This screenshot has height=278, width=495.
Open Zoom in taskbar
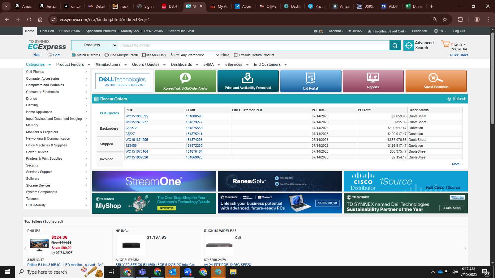(188, 272)
